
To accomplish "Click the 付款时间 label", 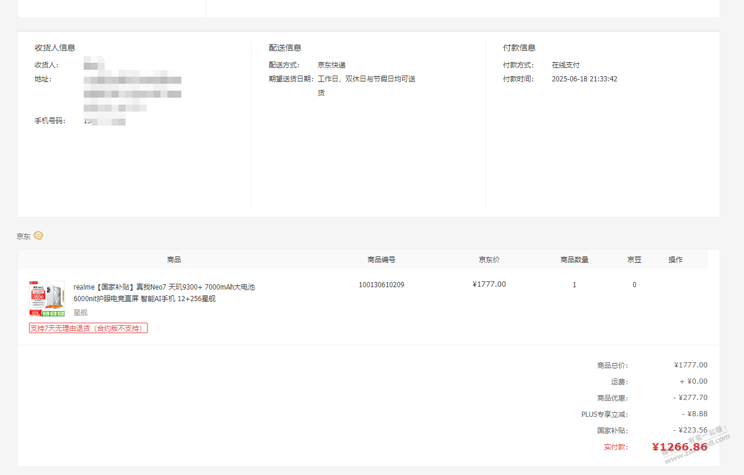I will (518, 79).
